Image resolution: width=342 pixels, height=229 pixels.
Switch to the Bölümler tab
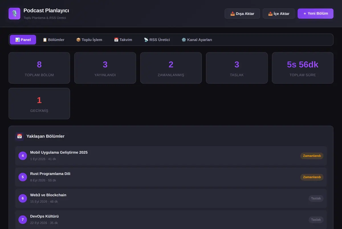click(54, 40)
